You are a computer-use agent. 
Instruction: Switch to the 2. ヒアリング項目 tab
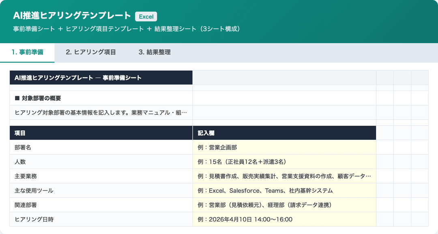coord(90,52)
